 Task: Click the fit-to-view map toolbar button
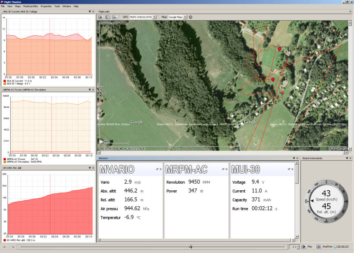click(x=108, y=17)
